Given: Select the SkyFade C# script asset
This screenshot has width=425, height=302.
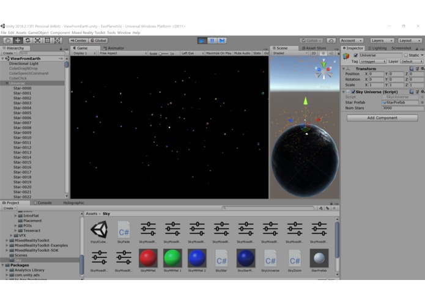Looking at the screenshot, I should (124, 232).
